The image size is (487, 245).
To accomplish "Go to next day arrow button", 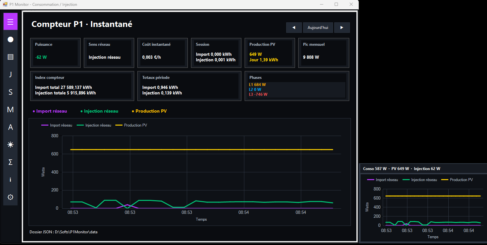I will click(x=342, y=28).
